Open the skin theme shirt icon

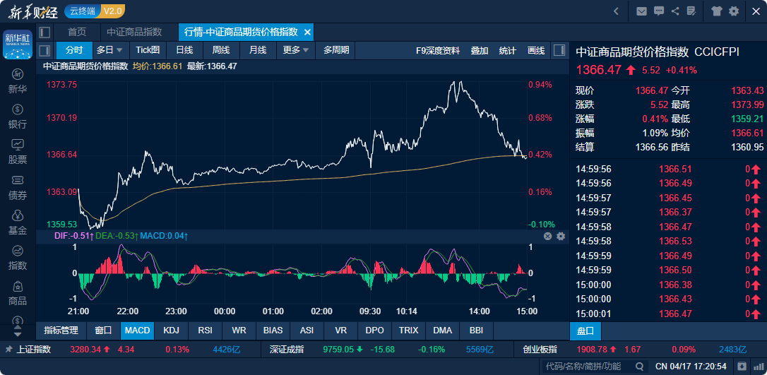click(x=718, y=11)
